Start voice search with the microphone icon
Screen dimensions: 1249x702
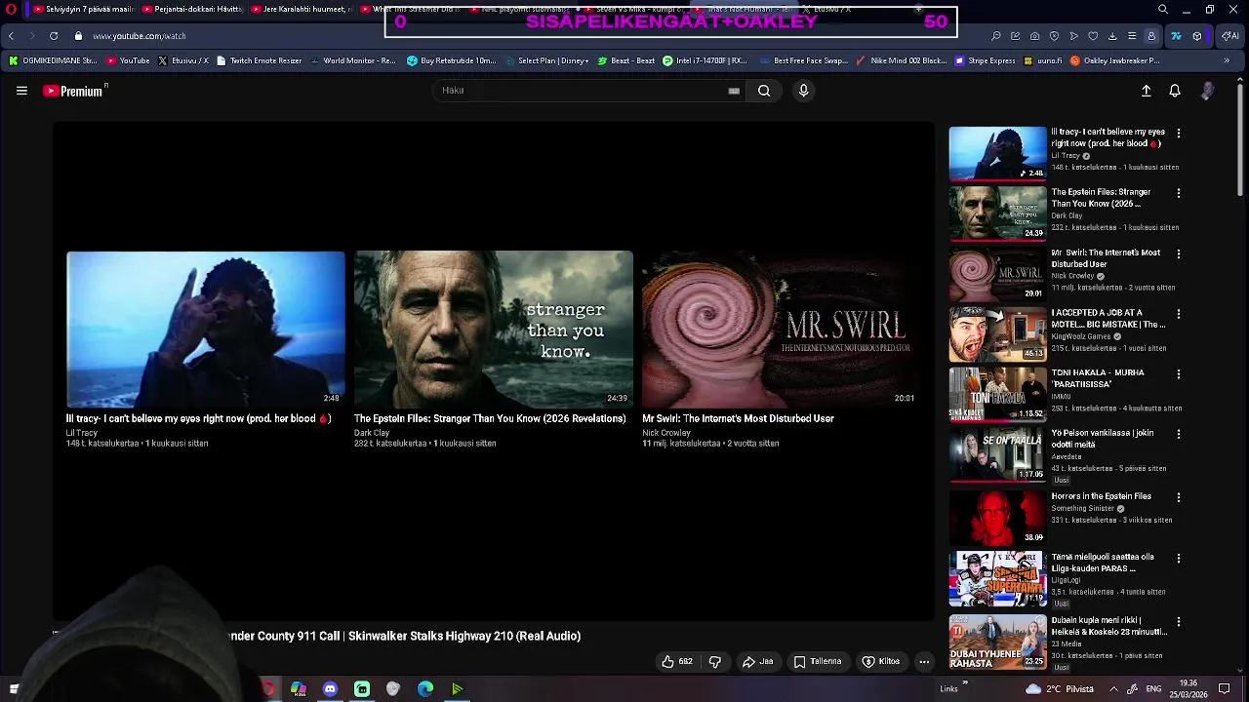pos(803,91)
